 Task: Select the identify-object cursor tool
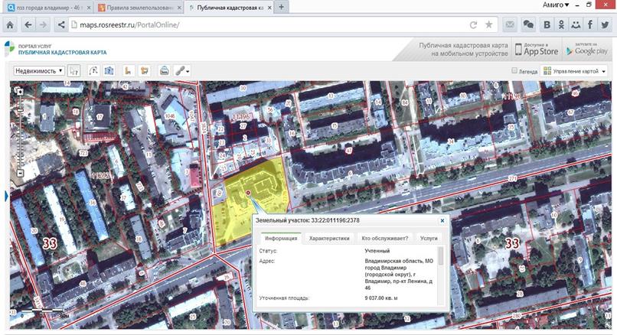pyautogui.click(x=73, y=71)
